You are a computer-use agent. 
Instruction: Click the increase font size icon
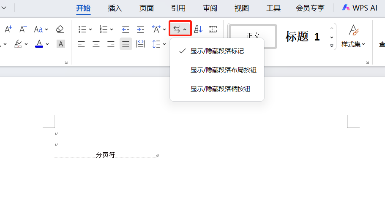[8, 29]
